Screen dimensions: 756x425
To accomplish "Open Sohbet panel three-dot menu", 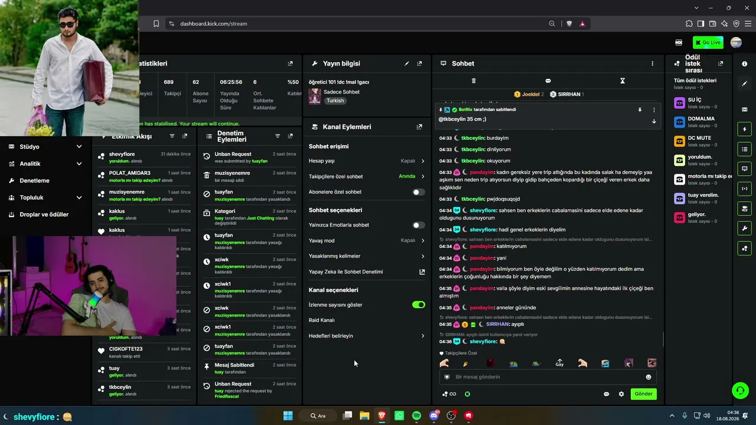I will point(653,63).
